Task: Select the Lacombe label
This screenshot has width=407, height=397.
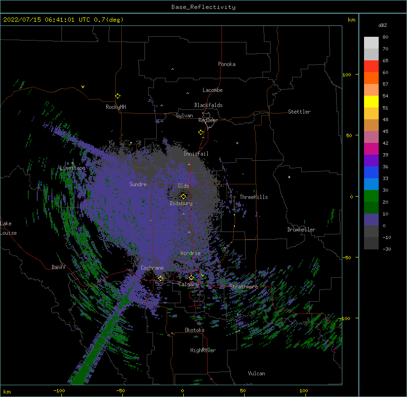Action: [x=212, y=90]
